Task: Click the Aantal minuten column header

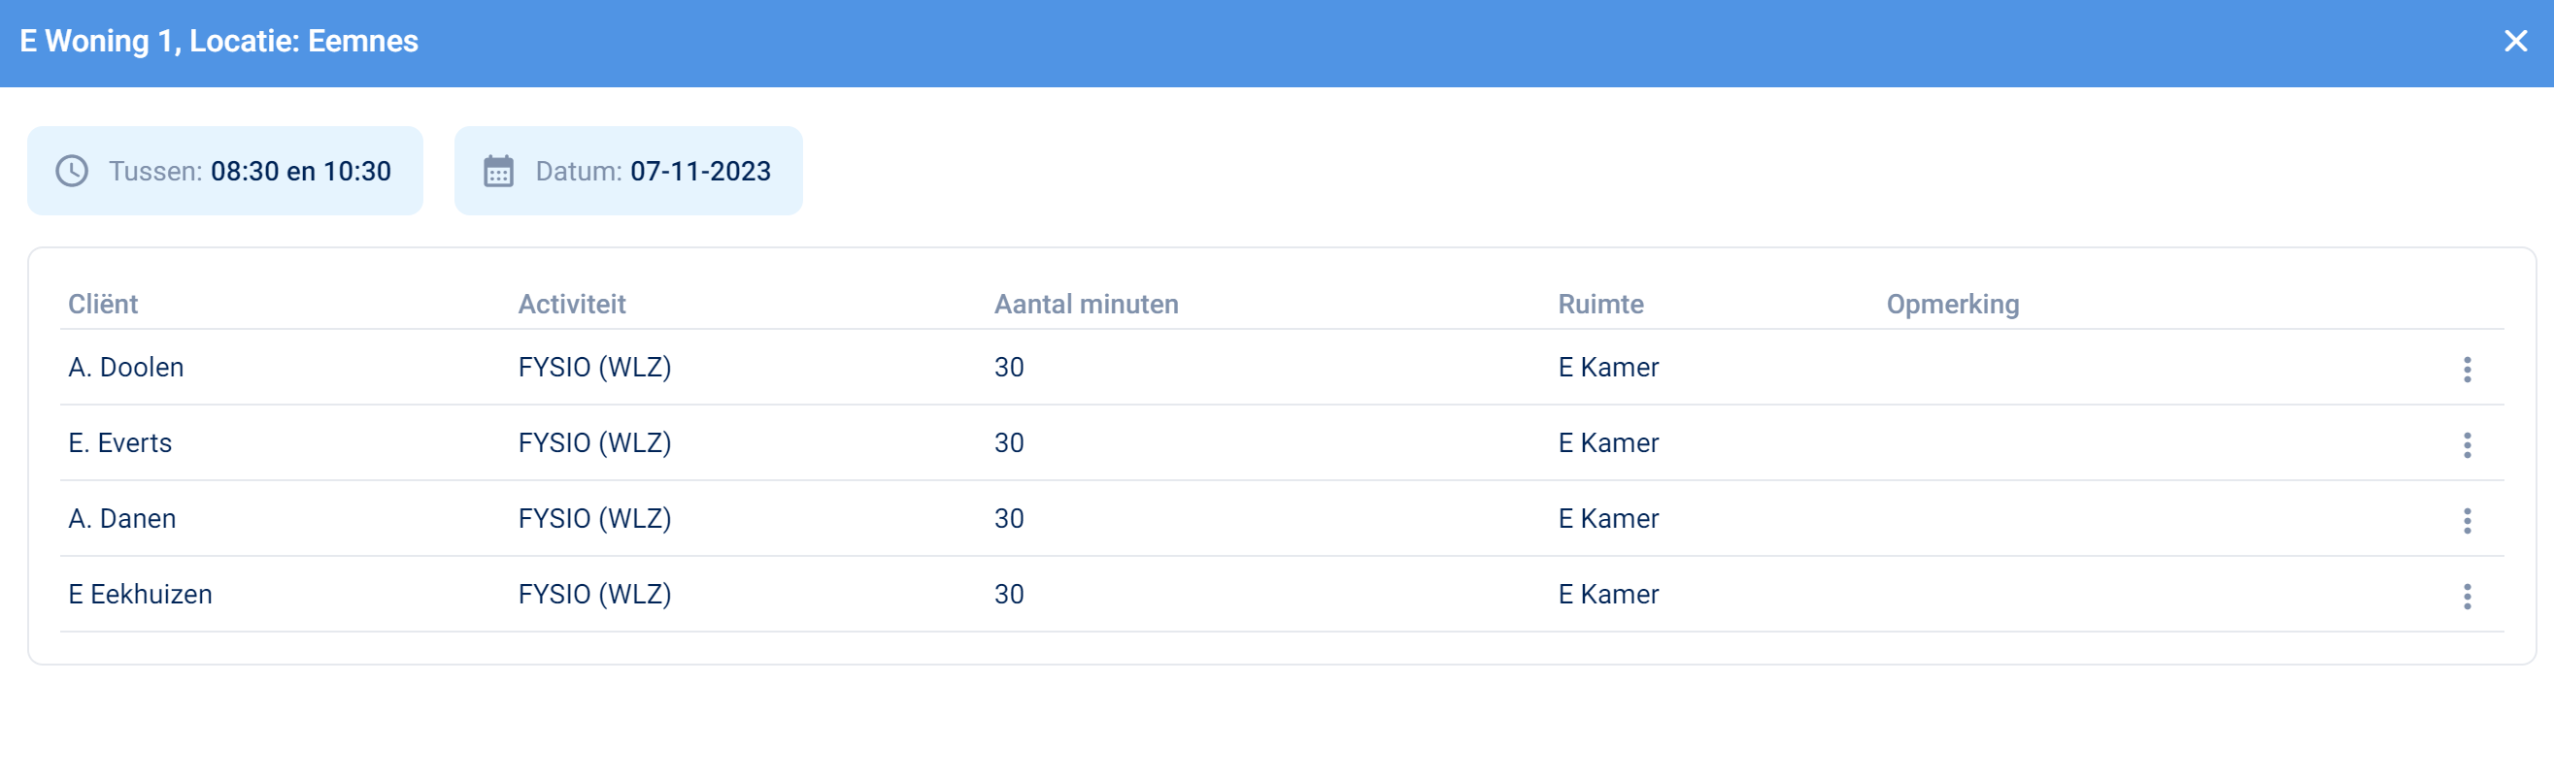Action: click(x=1086, y=304)
